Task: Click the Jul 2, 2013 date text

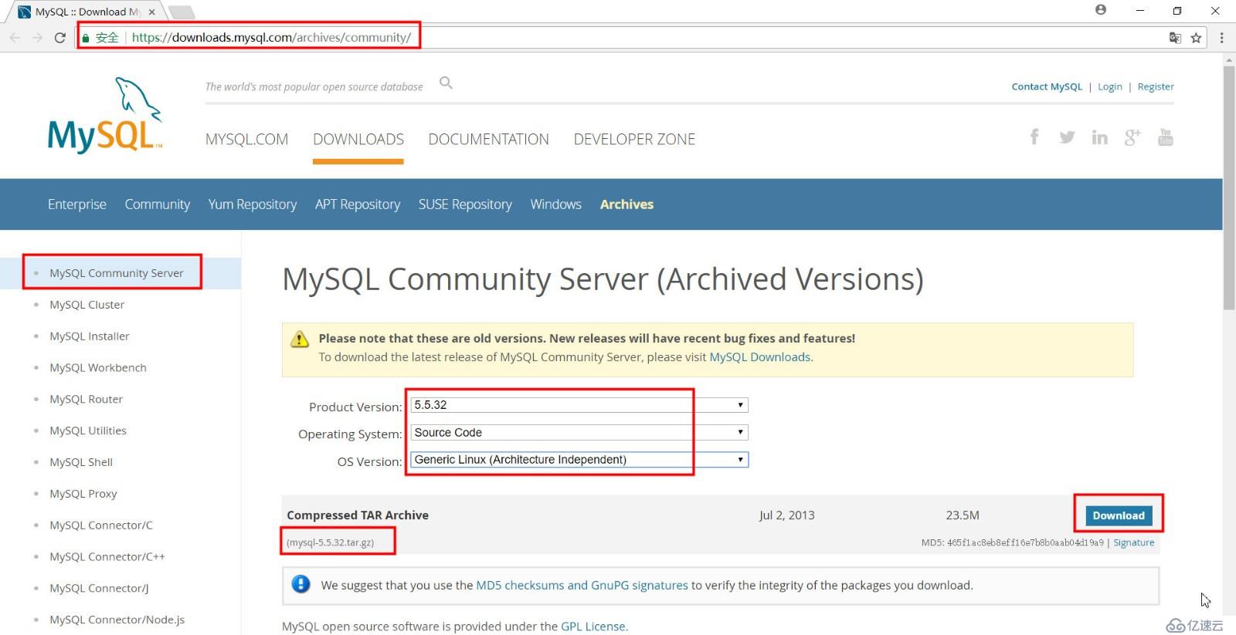Action: pos(786,515)
